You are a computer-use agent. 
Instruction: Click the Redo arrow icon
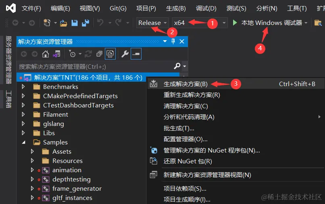(119, 23)
